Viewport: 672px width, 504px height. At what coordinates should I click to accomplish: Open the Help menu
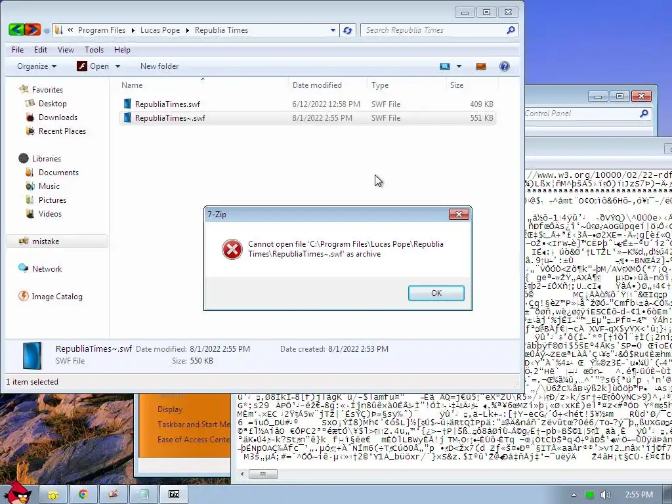[x=121, y=50]
